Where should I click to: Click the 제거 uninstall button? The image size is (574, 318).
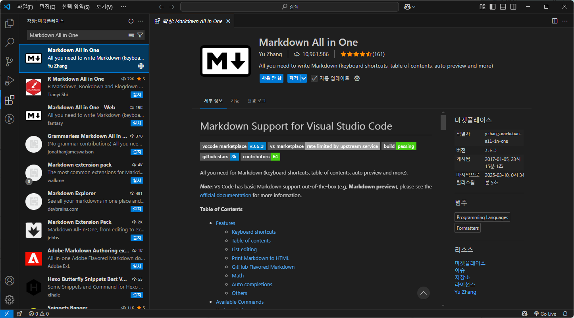[294, 78]
